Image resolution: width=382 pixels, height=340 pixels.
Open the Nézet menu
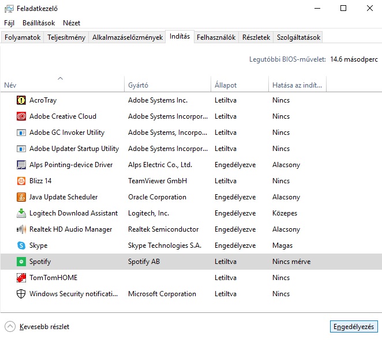click(x=72, y=23)
